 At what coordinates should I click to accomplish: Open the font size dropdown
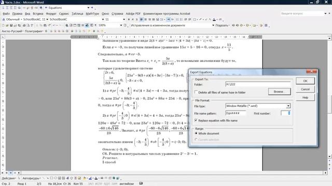pyautogui.click(x=124, y=20)
